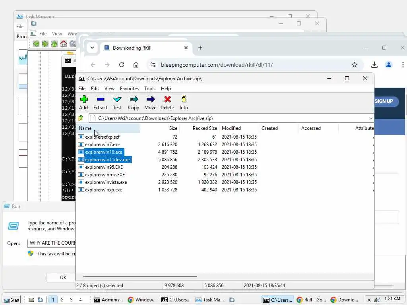This screenshot has height=305, width=407.
Task: Click the Extract toolbar icon
Action: point(100,103)
